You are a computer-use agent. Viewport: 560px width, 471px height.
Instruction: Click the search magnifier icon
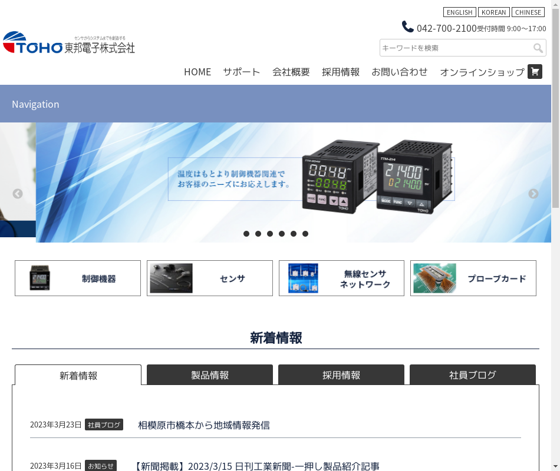point(538,48)
